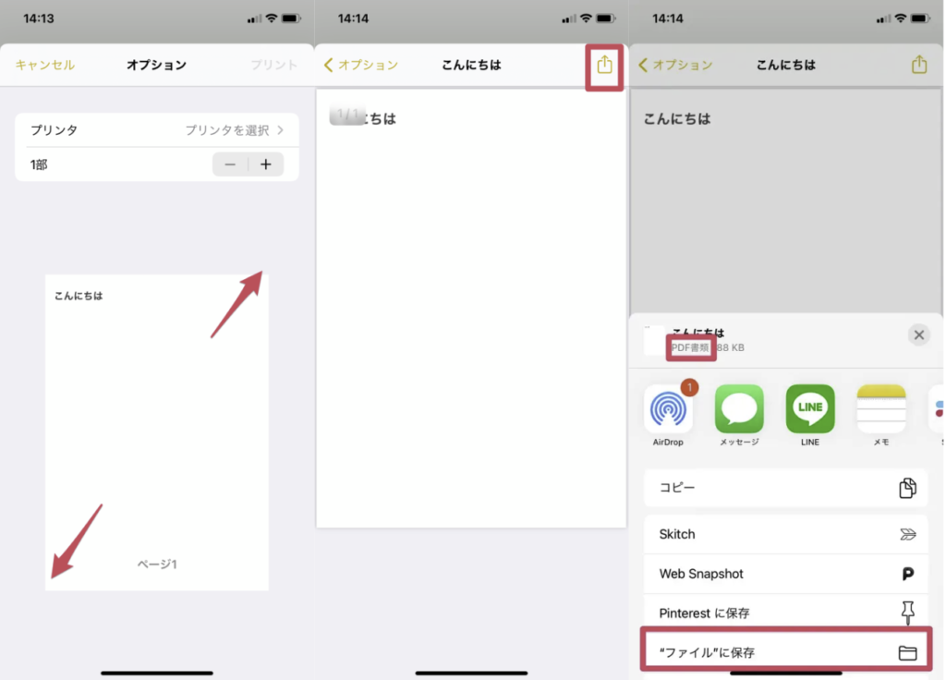Select the yellow メモ notes app icon
946x680 pixels.
881,409
